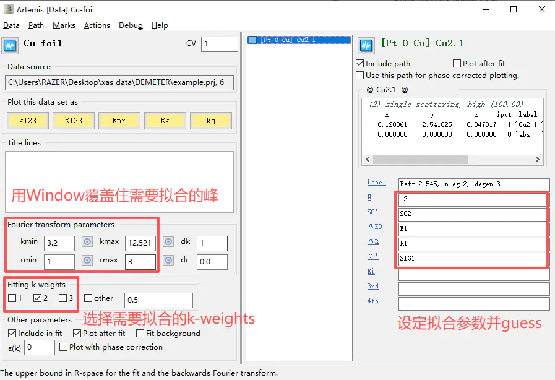
Task: Enable fitting k weight 3
Action: coord(62,298)
